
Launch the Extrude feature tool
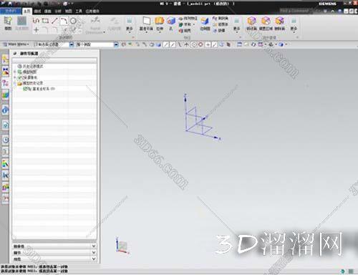(x=160, y=24)
